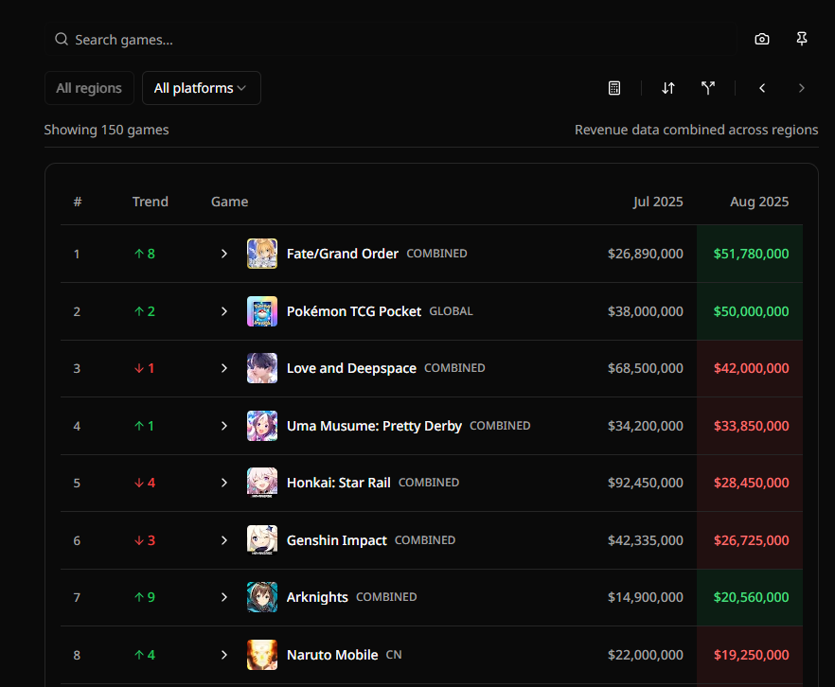This screenshot has width=835, height=687.
Task: Click the Game column header
Action: 229,202
